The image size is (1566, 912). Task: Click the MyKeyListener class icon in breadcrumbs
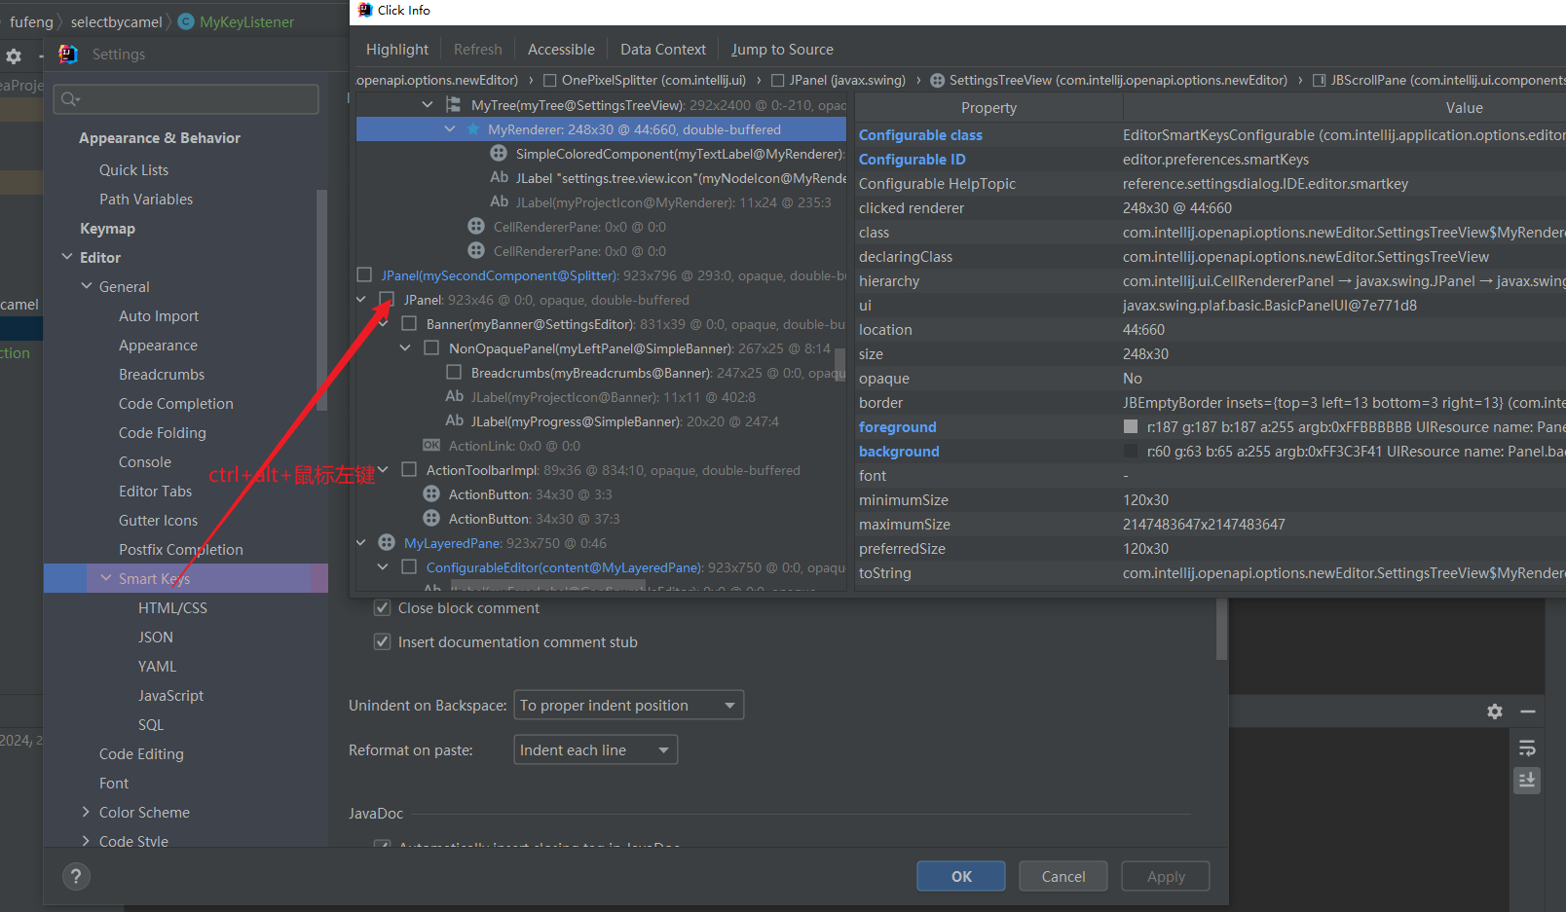click(186, 21)
